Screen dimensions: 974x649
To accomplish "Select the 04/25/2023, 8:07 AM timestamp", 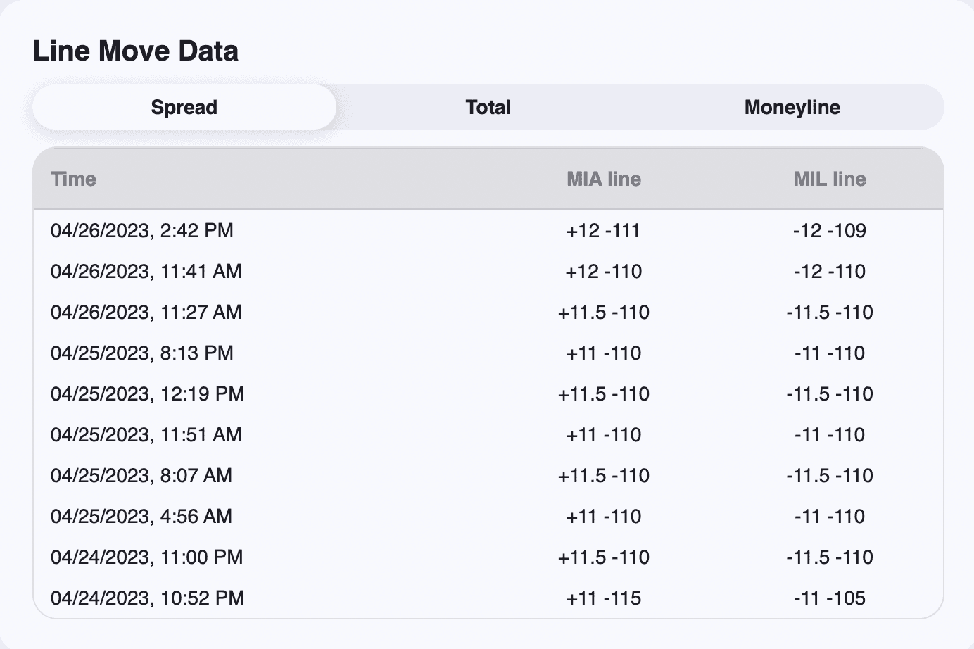I will [x=141, y=476].
